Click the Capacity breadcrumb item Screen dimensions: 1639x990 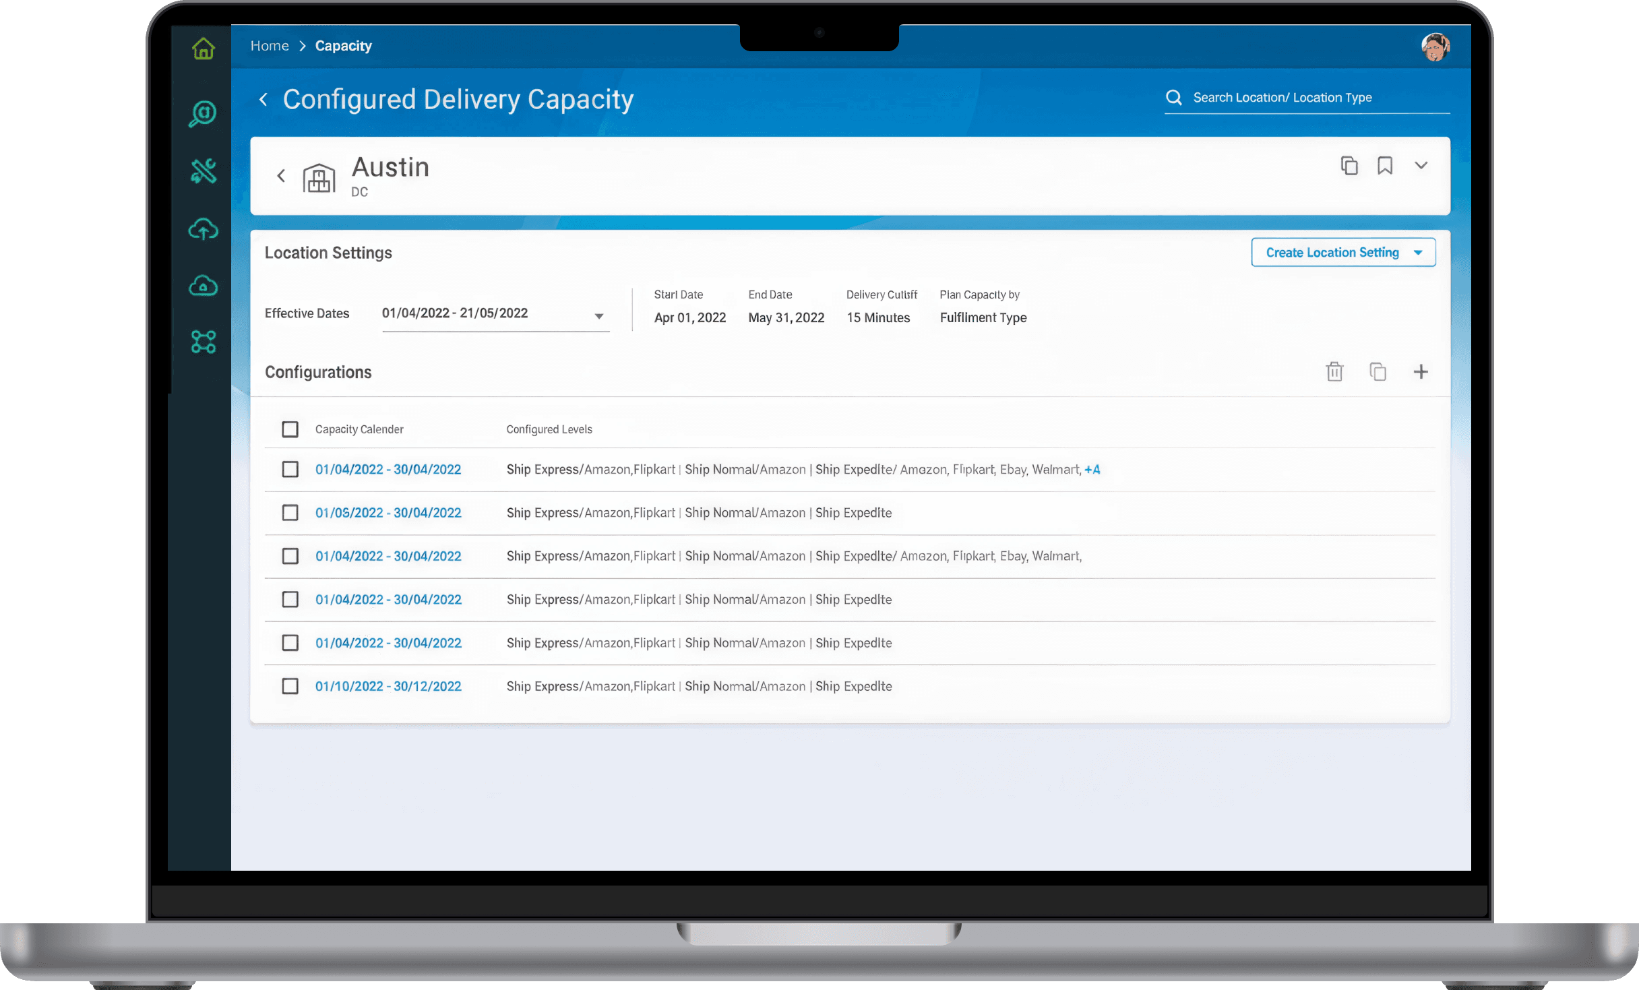343,46
